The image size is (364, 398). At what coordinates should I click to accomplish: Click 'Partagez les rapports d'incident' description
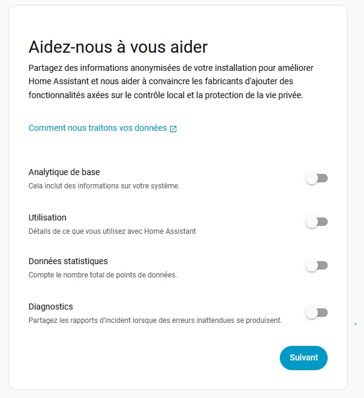[155, 320]
